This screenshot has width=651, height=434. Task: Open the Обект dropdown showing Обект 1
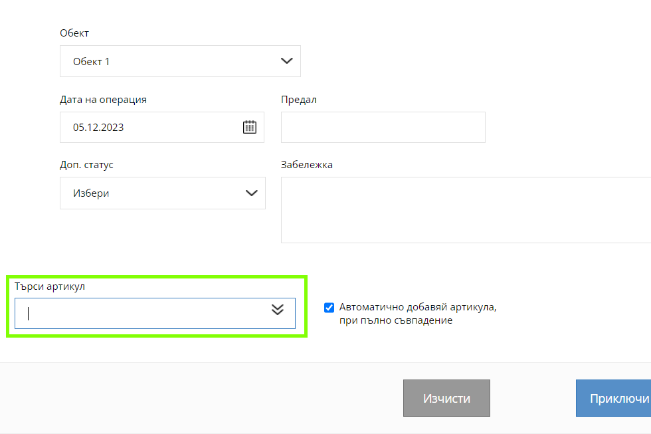pyautogui.click(x=180, y=61)
